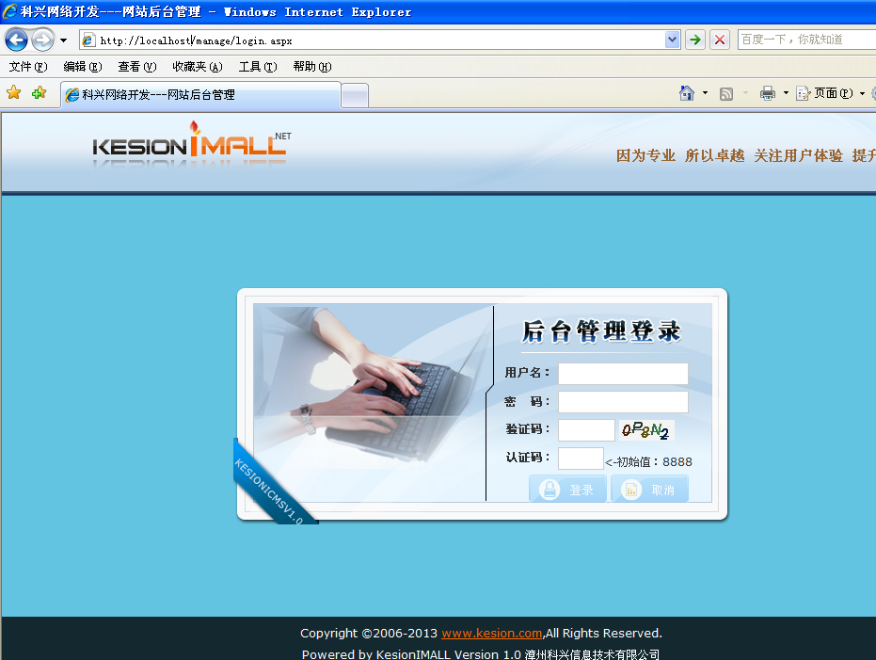Click the 用户名 username input field
This screenshot has width=876, height=660.
point(623,374)
